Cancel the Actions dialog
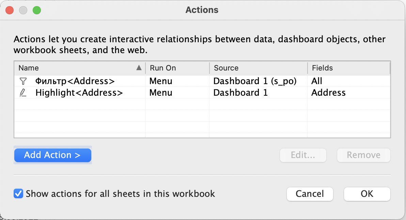Screen dimensions: 406x220 pos(310,194)
